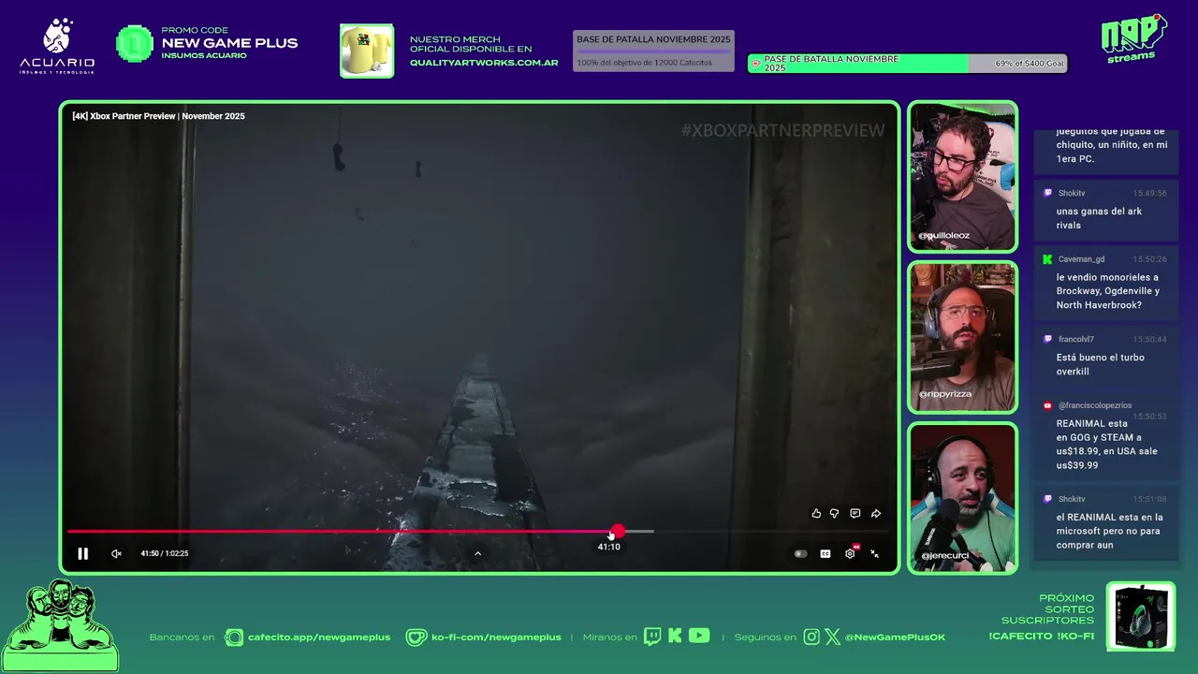Expand the chevron-up panel in player controls
This screenshot has height=674, width=1198.
477,553
